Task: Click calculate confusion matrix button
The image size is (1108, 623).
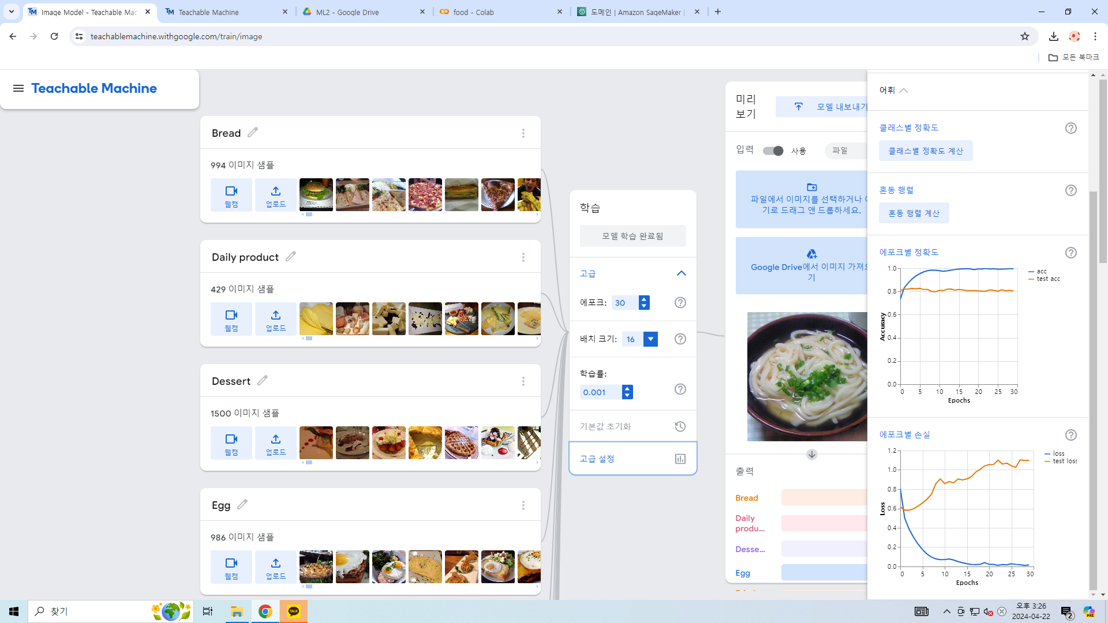Action: [914, 213]
